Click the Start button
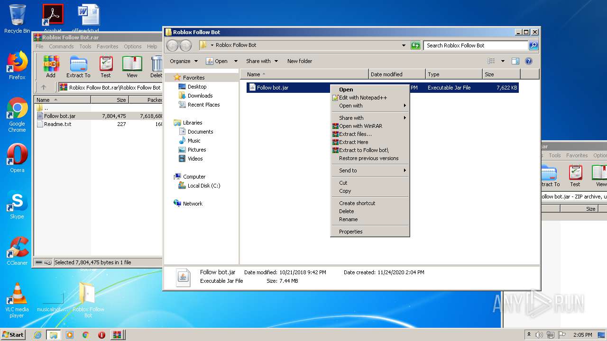Viewport: 607px width, 341px height. pos(13,335)
